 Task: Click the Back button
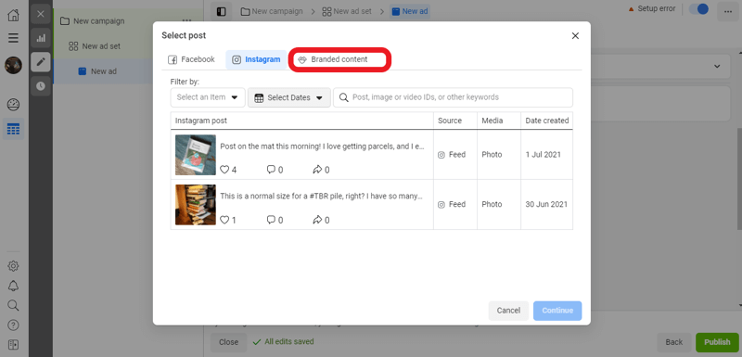(x=674, y=342)
